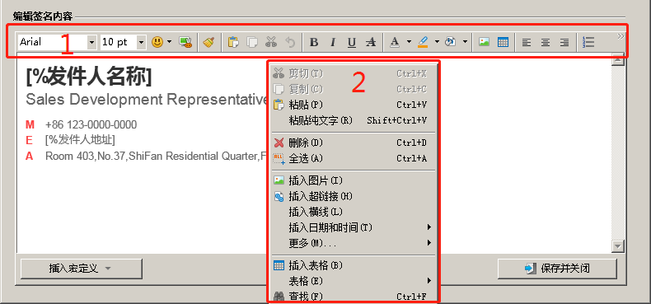Click the numbered list icon

(x=588, y=42)
